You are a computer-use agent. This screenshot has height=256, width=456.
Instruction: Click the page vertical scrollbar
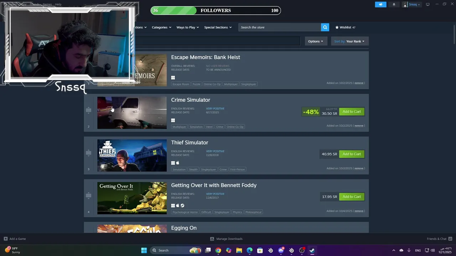coord(454,34)
